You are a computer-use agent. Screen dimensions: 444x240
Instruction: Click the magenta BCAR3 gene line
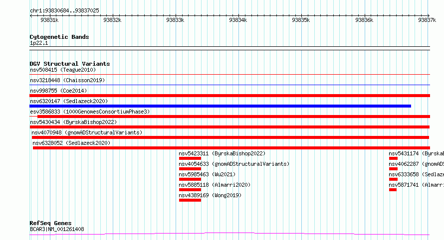pyautogui.click(x=229, y=234)
